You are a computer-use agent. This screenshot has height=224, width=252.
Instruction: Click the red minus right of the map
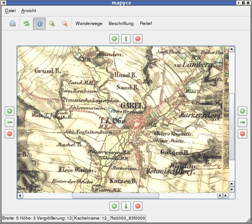coord(242,134)
